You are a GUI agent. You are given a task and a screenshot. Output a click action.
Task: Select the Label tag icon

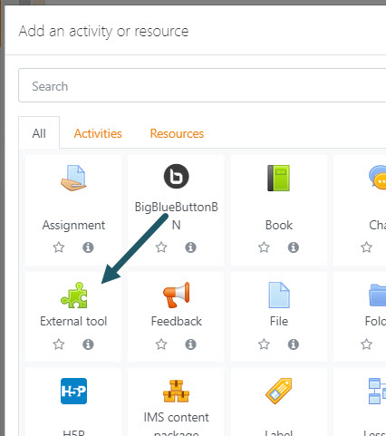click(279, 391)
